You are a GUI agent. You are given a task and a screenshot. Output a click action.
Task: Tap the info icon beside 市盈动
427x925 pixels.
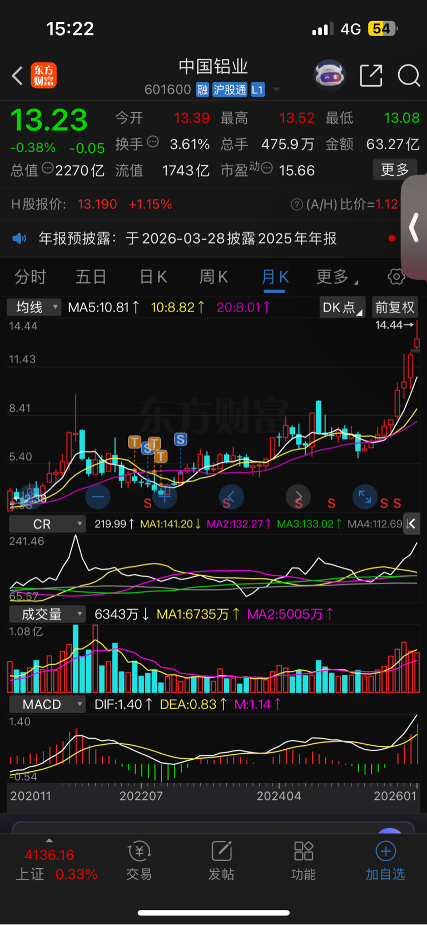click(267, 167)
